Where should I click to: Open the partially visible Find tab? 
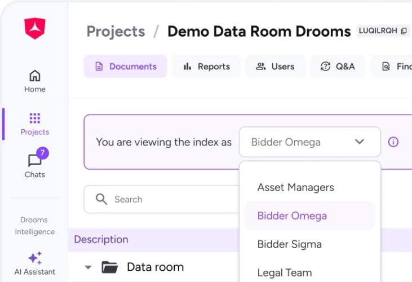pos(391,67)
